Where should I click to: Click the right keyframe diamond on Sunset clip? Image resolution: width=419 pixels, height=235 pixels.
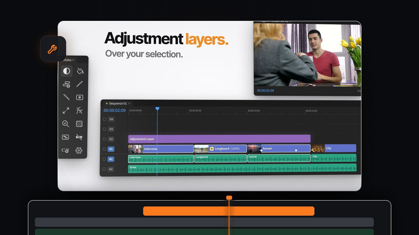296,150
